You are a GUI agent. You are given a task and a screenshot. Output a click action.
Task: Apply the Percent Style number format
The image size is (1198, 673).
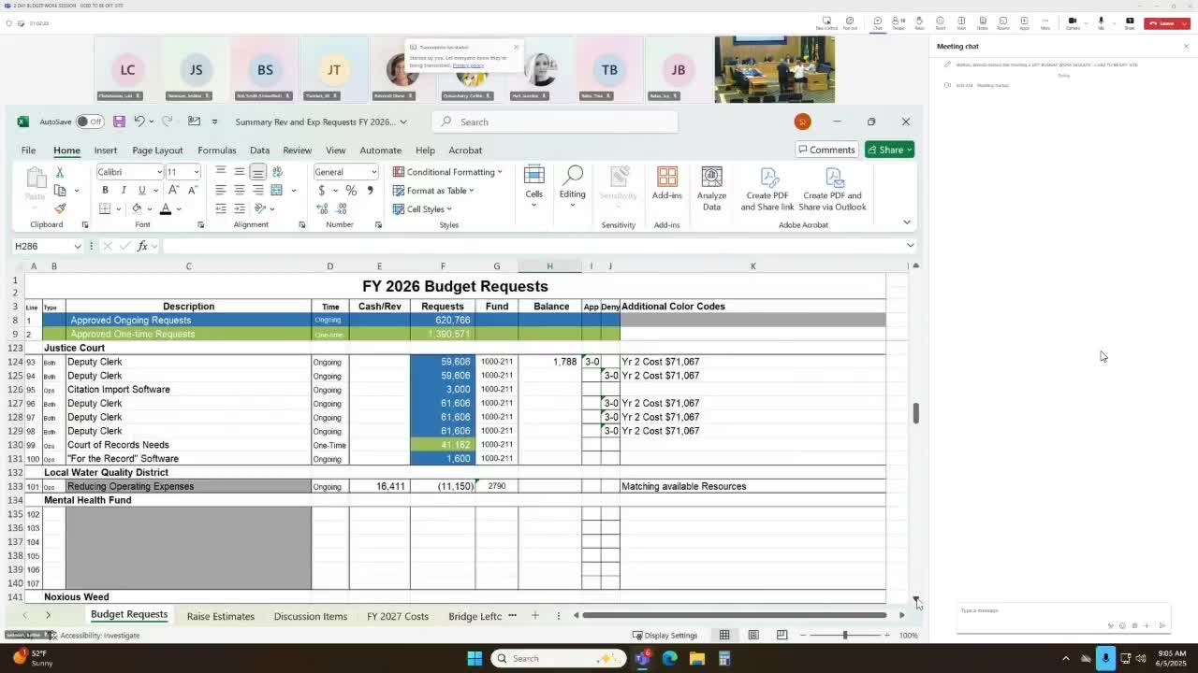pos(351,191)
